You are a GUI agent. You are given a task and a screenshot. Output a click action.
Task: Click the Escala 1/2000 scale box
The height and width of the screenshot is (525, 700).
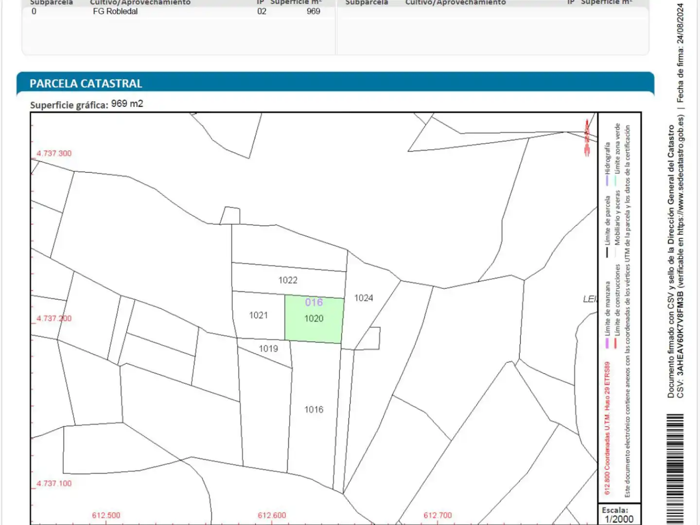click(619, 514)
